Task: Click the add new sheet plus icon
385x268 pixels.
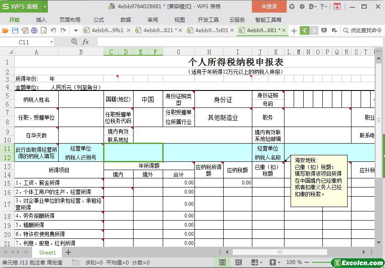Action: point(68,252)
